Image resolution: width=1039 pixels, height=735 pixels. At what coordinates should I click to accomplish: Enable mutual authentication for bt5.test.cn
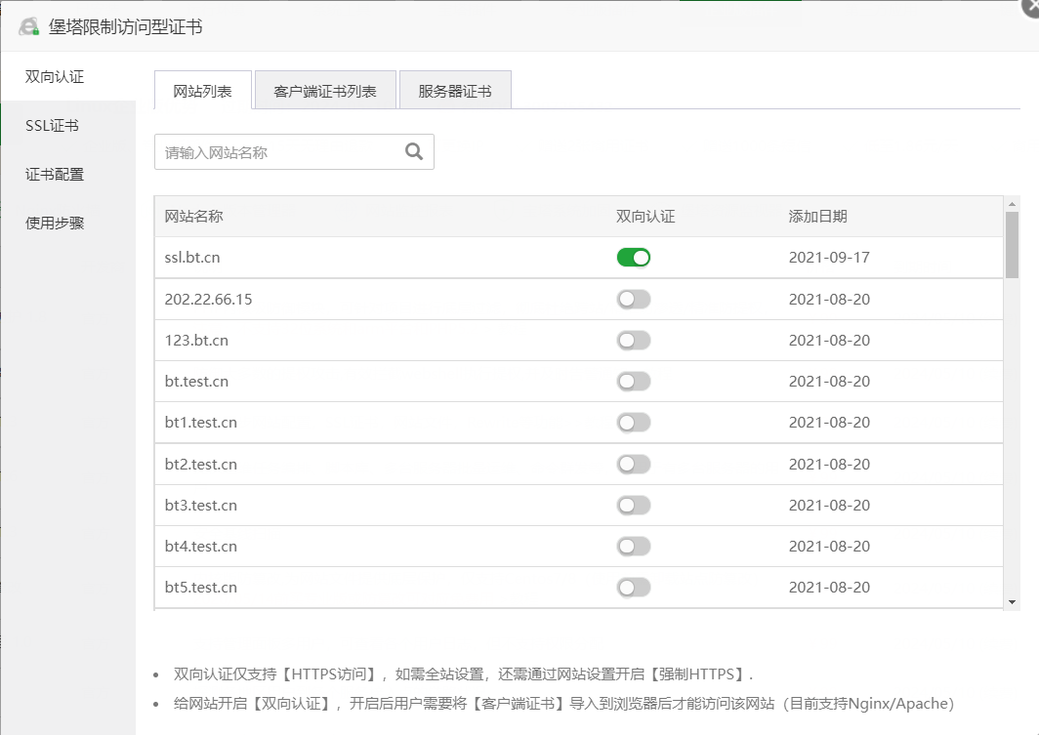(633, 587)
